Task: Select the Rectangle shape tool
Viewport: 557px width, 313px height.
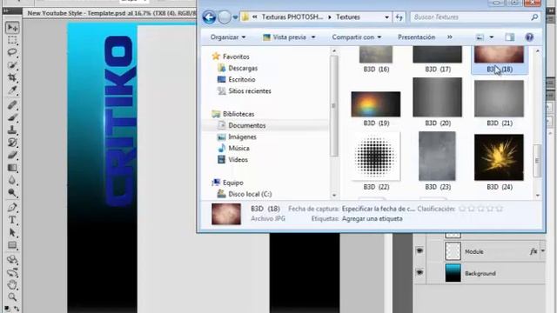Action: [x=12, y=245]
